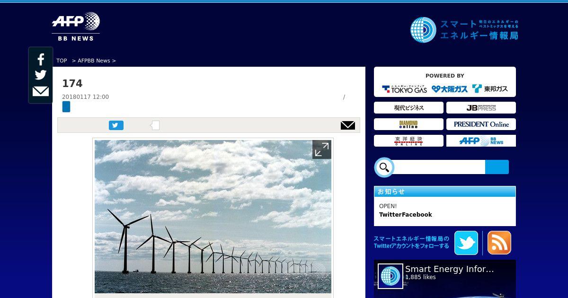Click into the search text field
Viewport: 568px width, 298px height.
point(439,167)
